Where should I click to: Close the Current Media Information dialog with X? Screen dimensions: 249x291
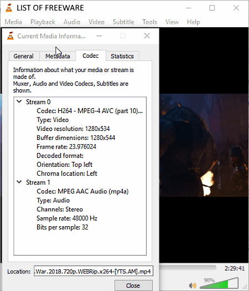tap(147, 36)
